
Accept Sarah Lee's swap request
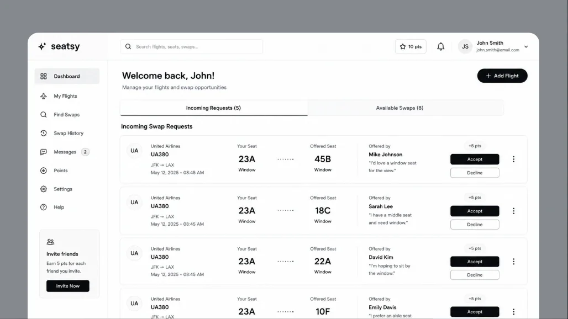click(475, 211)
